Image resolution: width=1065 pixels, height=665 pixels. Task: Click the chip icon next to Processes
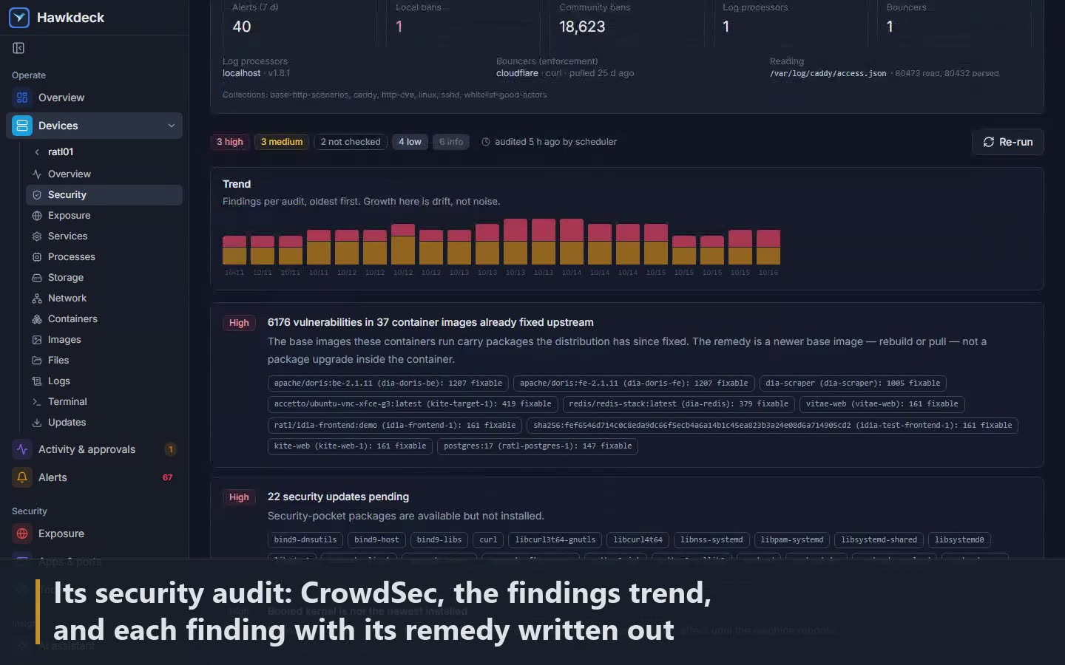coord(37,257)
